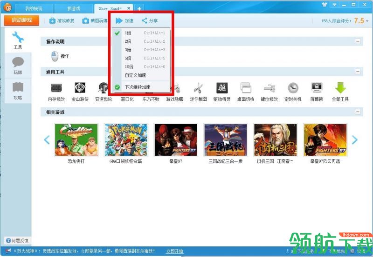Click the monkey app logo

click(x=7, y=7)
